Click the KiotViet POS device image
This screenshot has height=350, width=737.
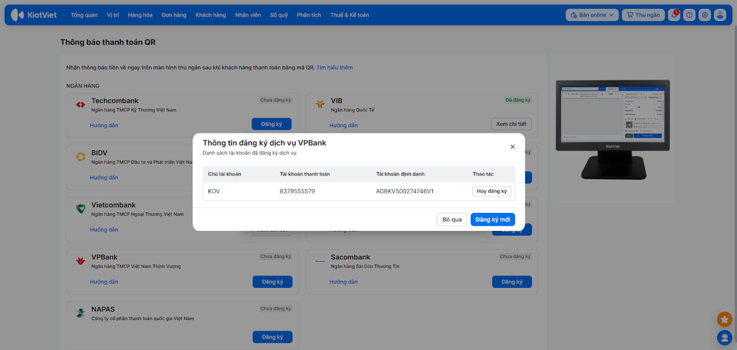pyautogui.click(x=613, y=130)
